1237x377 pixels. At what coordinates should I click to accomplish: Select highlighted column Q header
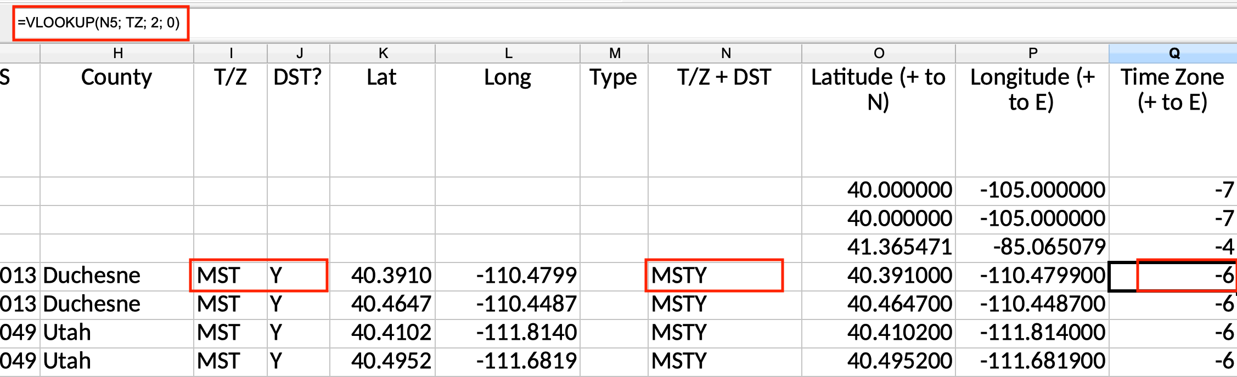(1173, 53)
